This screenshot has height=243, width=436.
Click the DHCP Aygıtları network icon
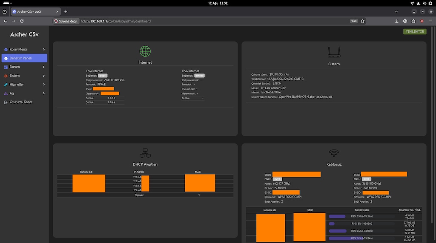[x=145, y=153]
